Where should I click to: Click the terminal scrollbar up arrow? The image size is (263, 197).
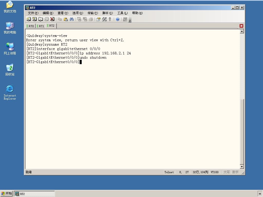(x=242, y=31)
